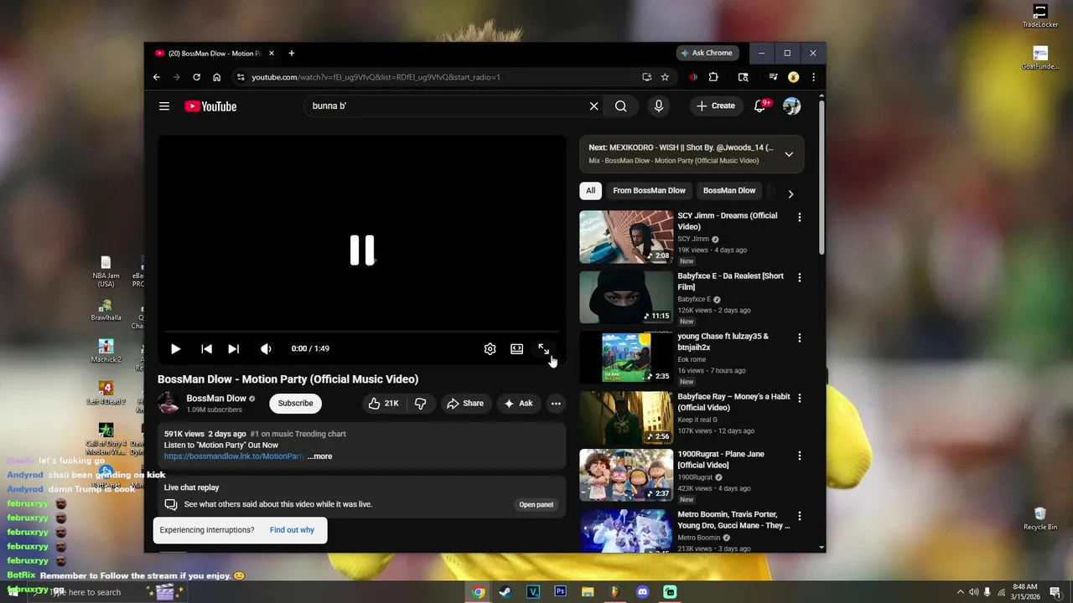Open options for Babyface Ray video
This screenshot has height=603, width=1073.
click(799, 398)
